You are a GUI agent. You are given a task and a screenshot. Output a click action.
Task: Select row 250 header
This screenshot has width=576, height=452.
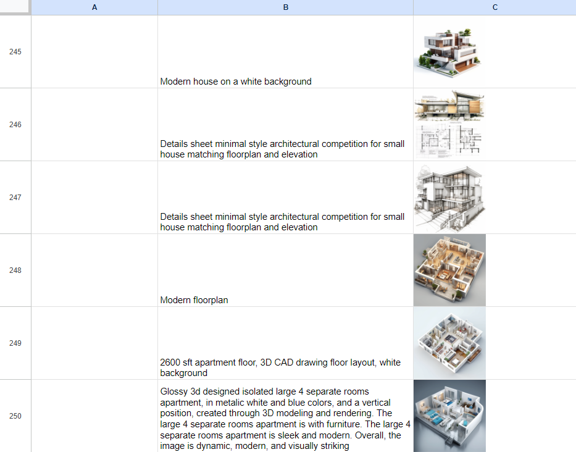[15, 416]
